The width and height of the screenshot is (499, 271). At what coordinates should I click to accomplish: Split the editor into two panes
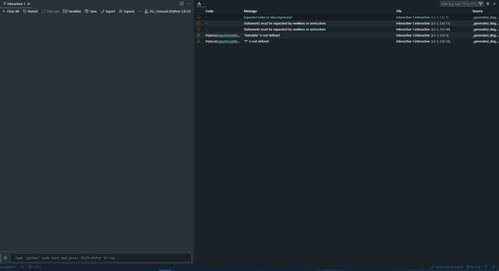pos(182,4)
